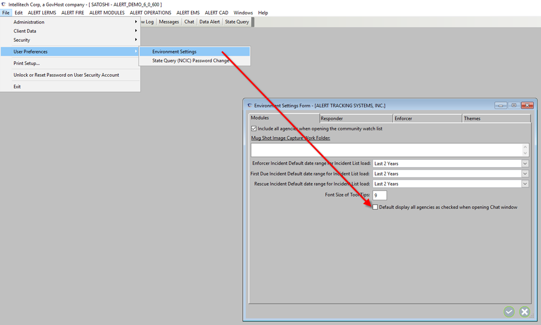Enable Default display all agencies Chat checkbox
The image size is (541, 325).
[x=375, y=207]
